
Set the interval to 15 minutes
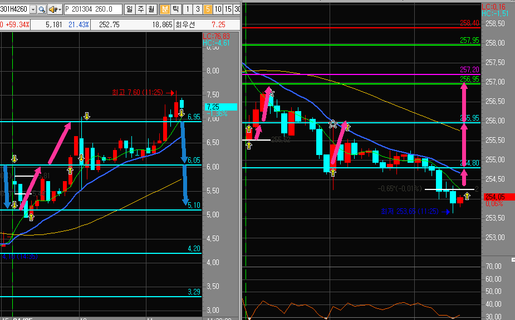pos(228,9)
